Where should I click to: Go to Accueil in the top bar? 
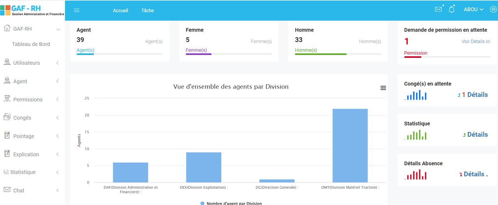121,10
